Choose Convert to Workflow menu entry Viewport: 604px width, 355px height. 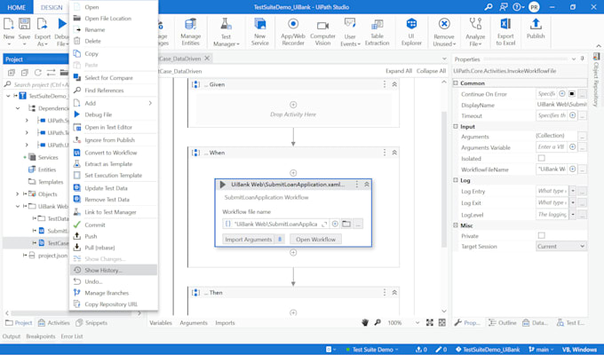click(x=110, y=153)
